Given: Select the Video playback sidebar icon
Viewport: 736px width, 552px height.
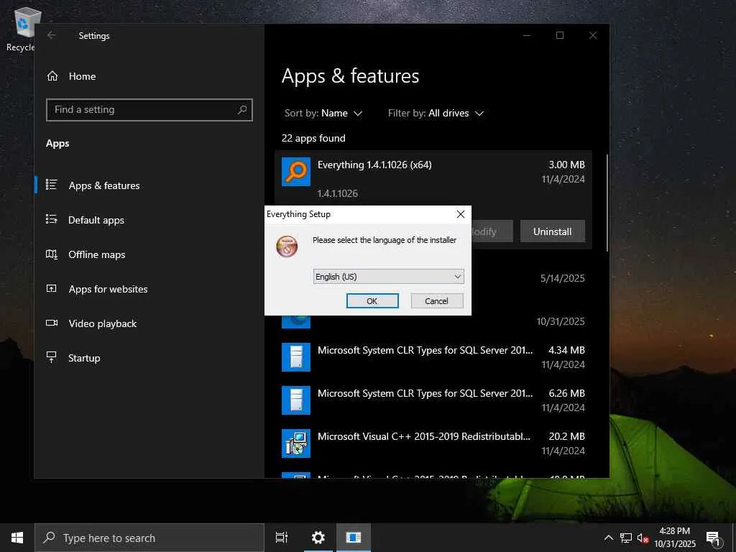Looking at the screenshot, I should tap(52, 323).
